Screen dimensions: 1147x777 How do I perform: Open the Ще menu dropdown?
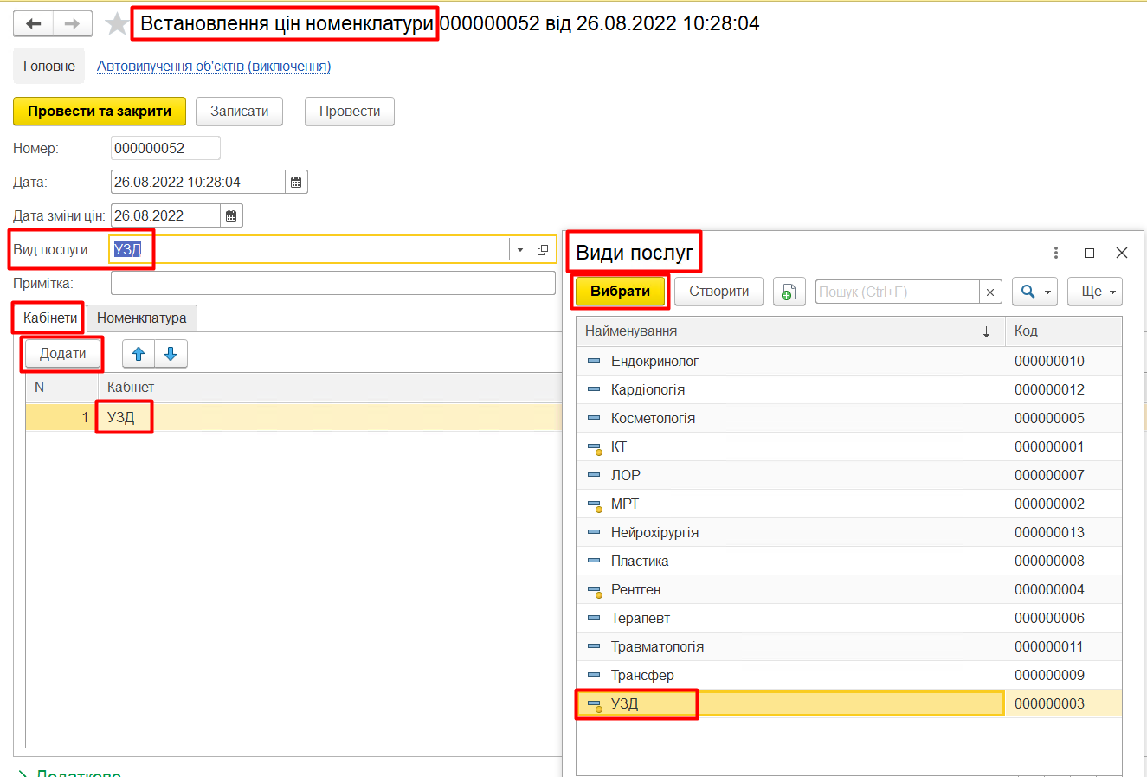[1094, 292]
